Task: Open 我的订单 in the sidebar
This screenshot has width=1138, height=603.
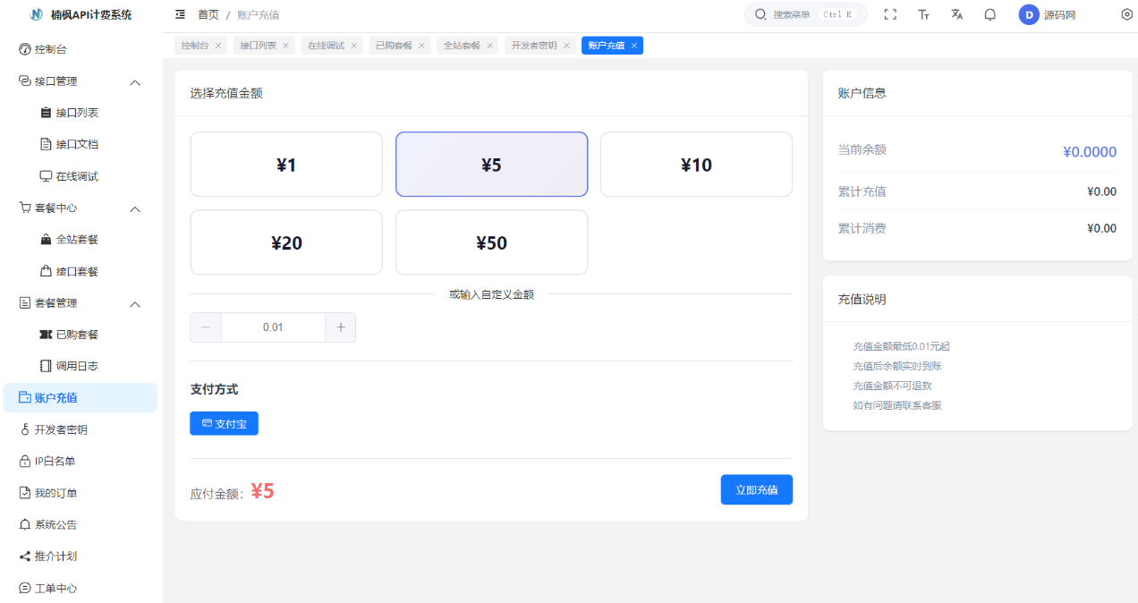Action: pyautogui.click(x=55, y=493)
